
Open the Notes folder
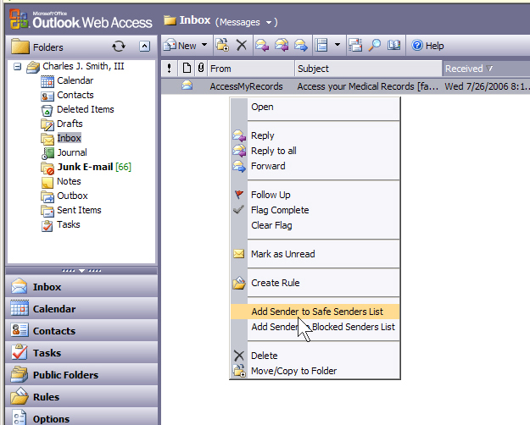(61, 182)
